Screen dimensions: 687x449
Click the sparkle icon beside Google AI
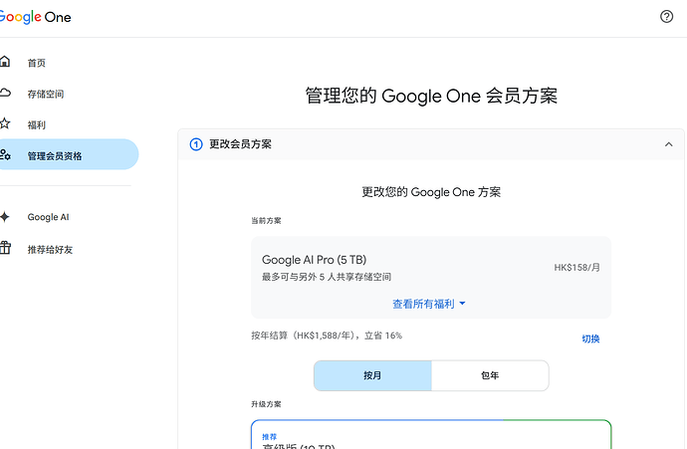click(x=5, y=216)
